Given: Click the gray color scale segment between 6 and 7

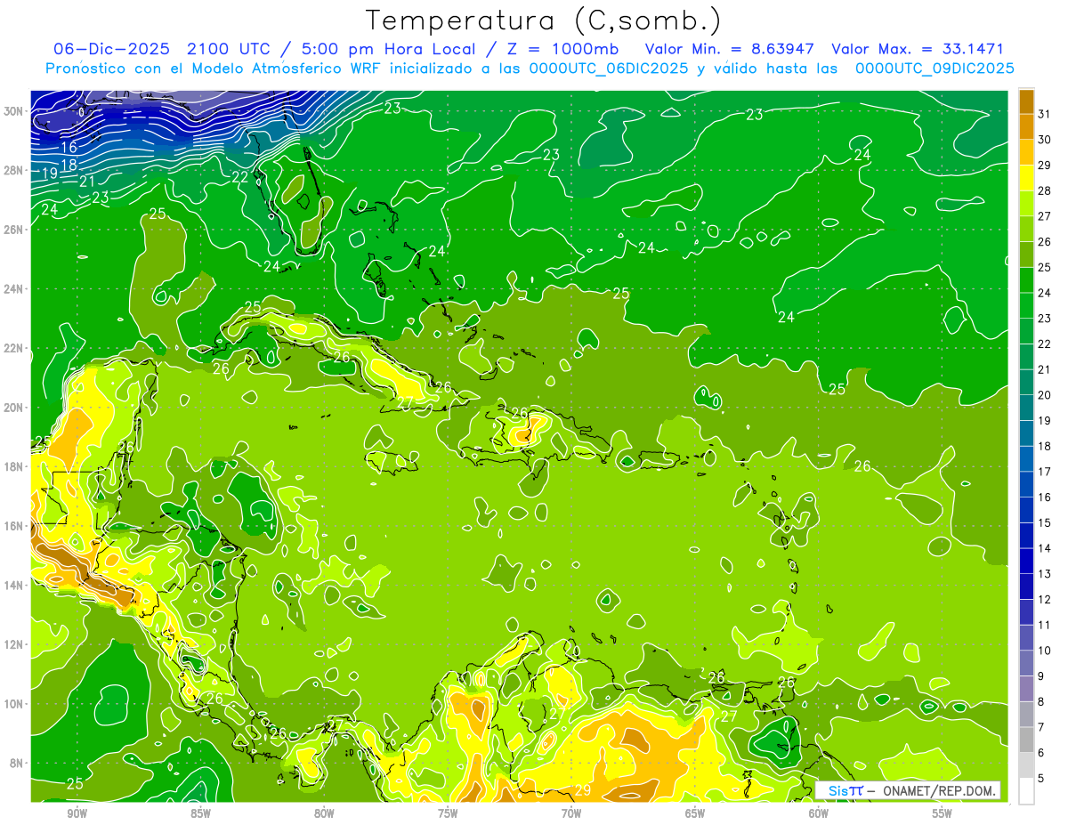Looking at the screenshot, I should pyautogui.click(x=1026, y=740).
